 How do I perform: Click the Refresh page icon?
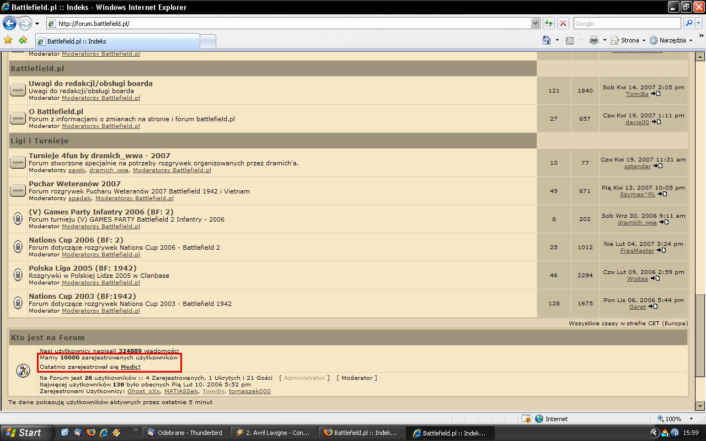(549, 23)
